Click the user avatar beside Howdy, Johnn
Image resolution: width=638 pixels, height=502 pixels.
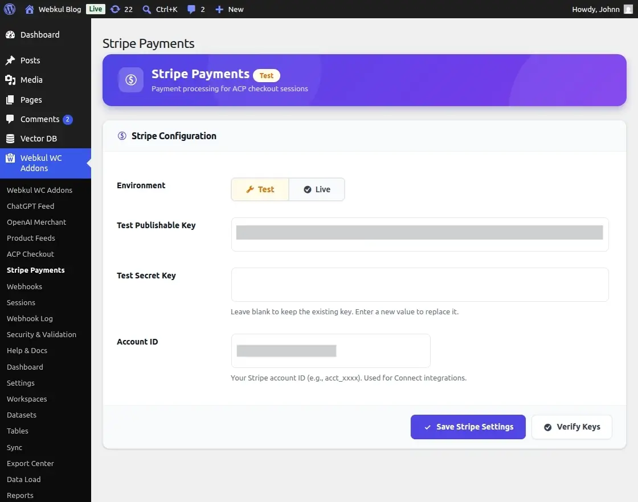[628, 9]
